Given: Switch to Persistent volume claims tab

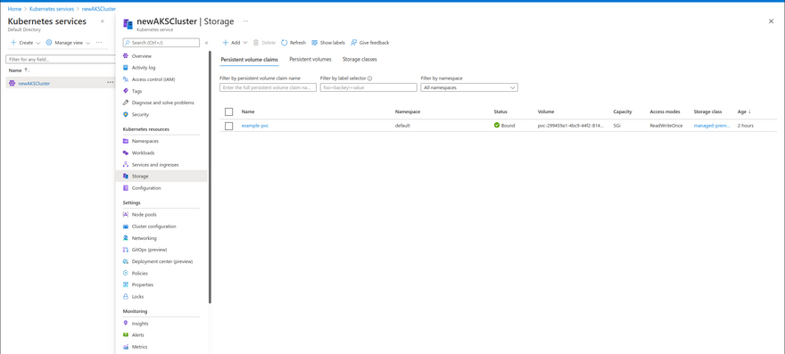Looking at the screenshot, I should click(249, 60).
